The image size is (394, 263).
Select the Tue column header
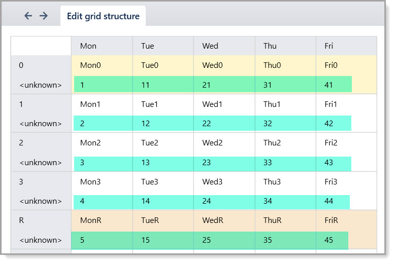[x=163, y=46]
